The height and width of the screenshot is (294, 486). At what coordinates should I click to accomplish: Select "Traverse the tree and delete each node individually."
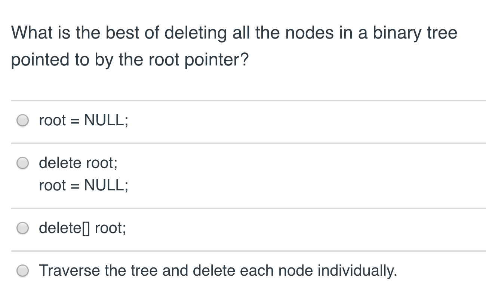point(22,271)
